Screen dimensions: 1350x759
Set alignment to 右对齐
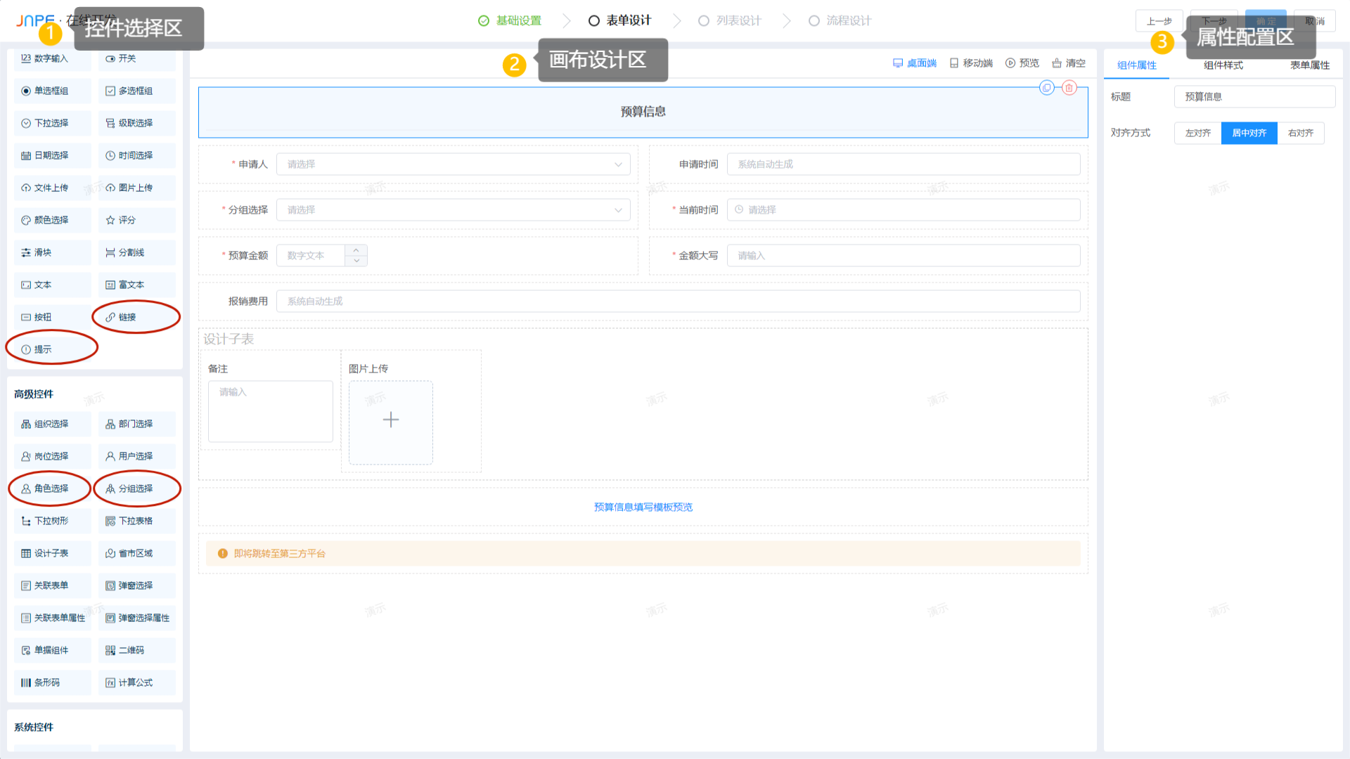pos(1300,133)
